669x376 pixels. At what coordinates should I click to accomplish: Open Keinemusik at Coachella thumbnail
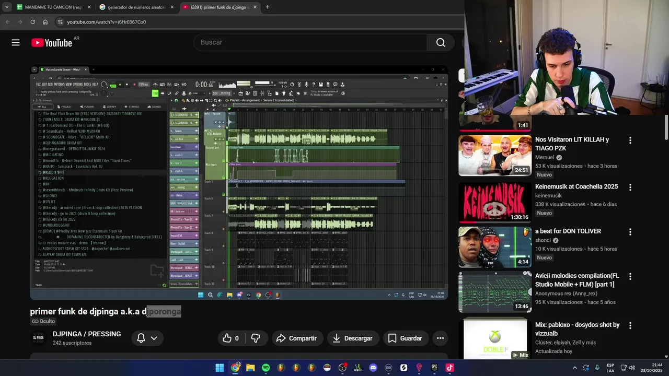pos(495,203)
